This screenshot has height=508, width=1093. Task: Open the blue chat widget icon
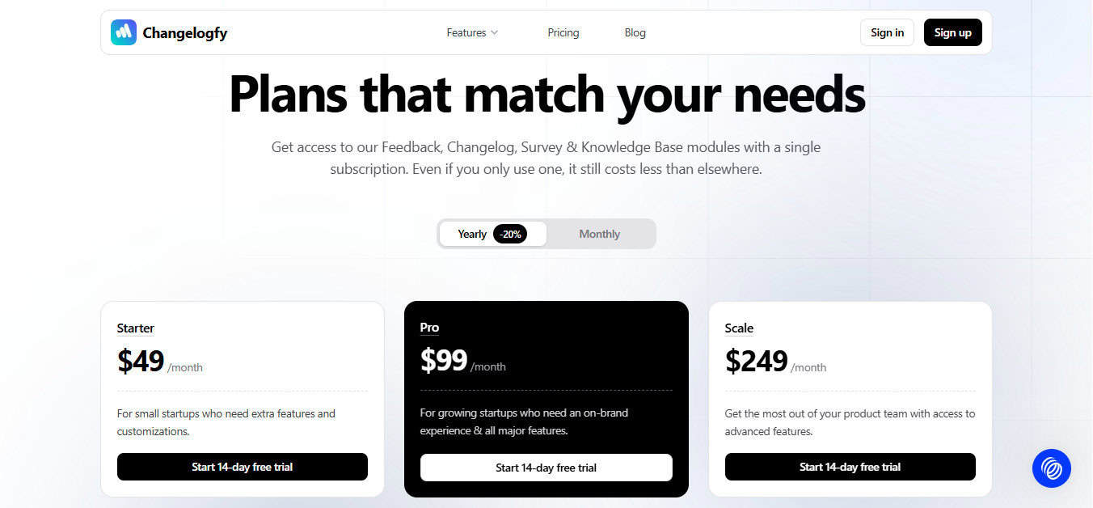pyautogui.click(x=1052, y=468)
